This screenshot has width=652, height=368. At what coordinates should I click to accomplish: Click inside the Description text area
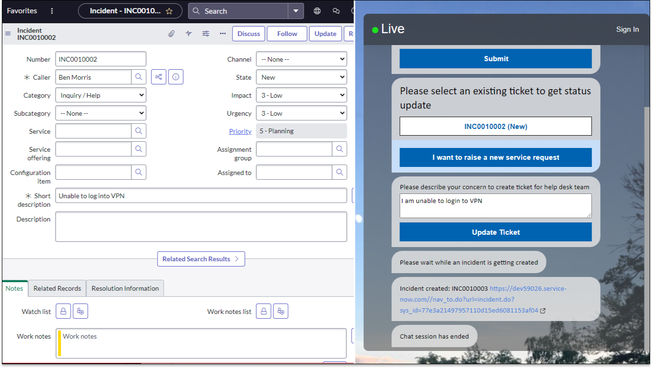[x=201, y=227]
